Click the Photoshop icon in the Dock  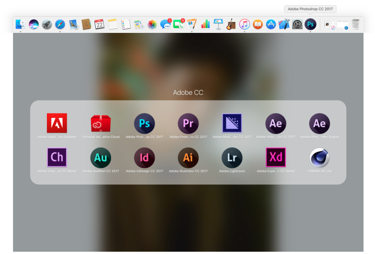[x=310, y=24]
